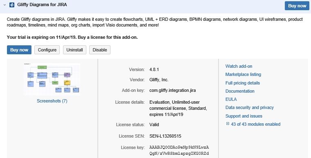Click add-on key com.gliffy.integration.jira
This screenshot has height=158, width=311.
(173, 91)
